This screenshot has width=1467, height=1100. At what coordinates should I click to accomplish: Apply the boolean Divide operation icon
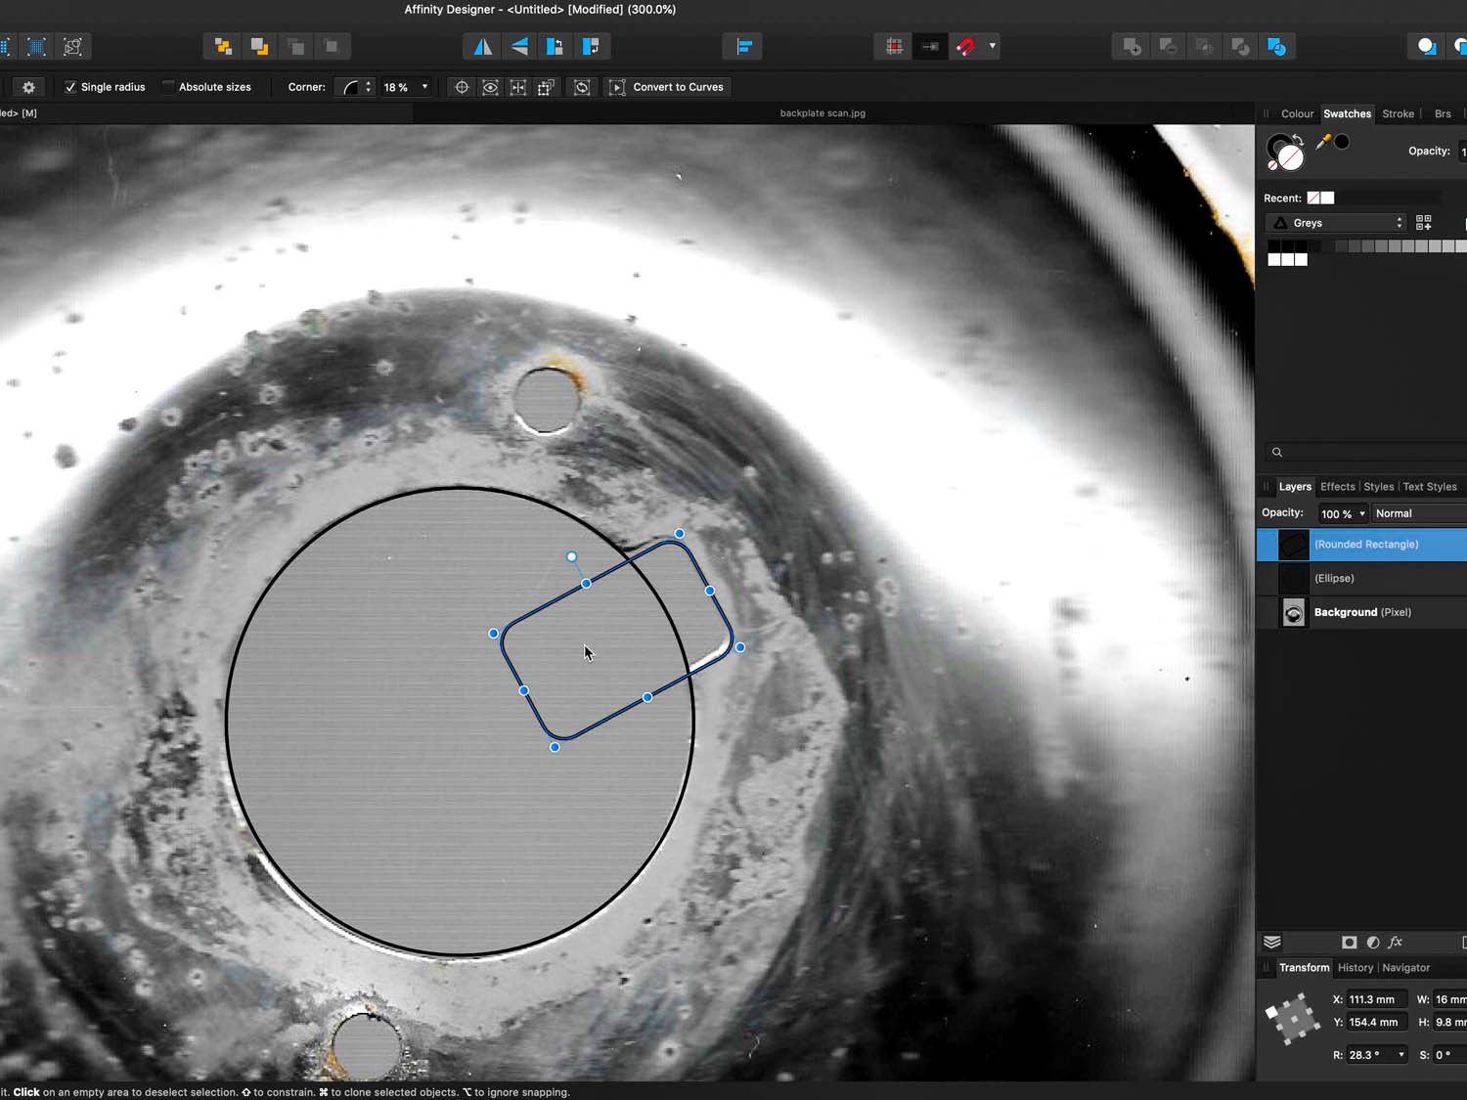coord(1276,46)
